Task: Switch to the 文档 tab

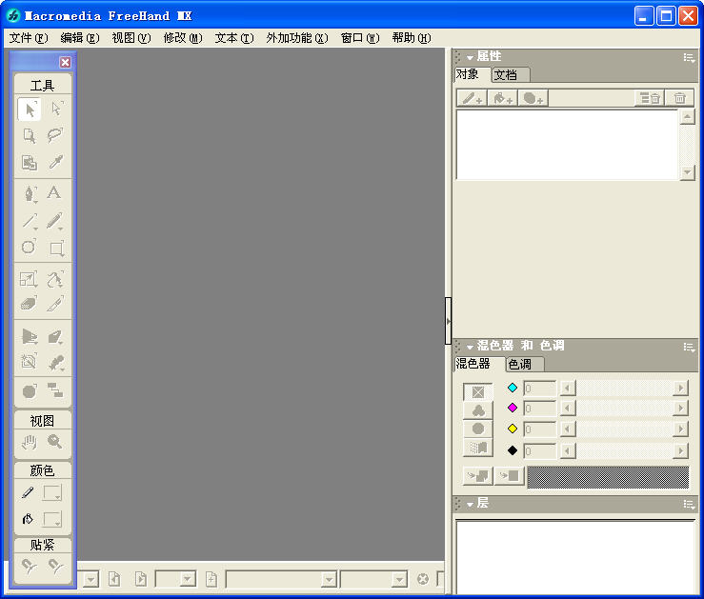Action: tap(511, 75)
